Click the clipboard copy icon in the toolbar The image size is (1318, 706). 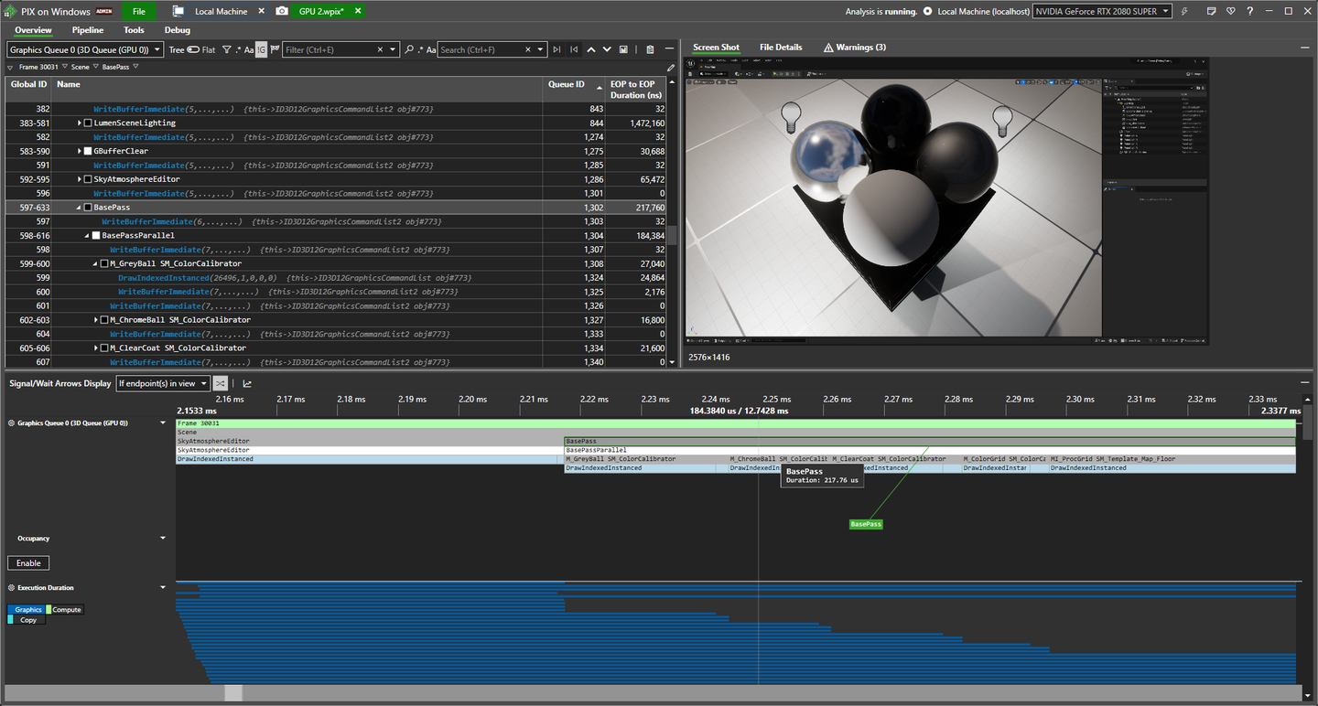tap(650, 48)
